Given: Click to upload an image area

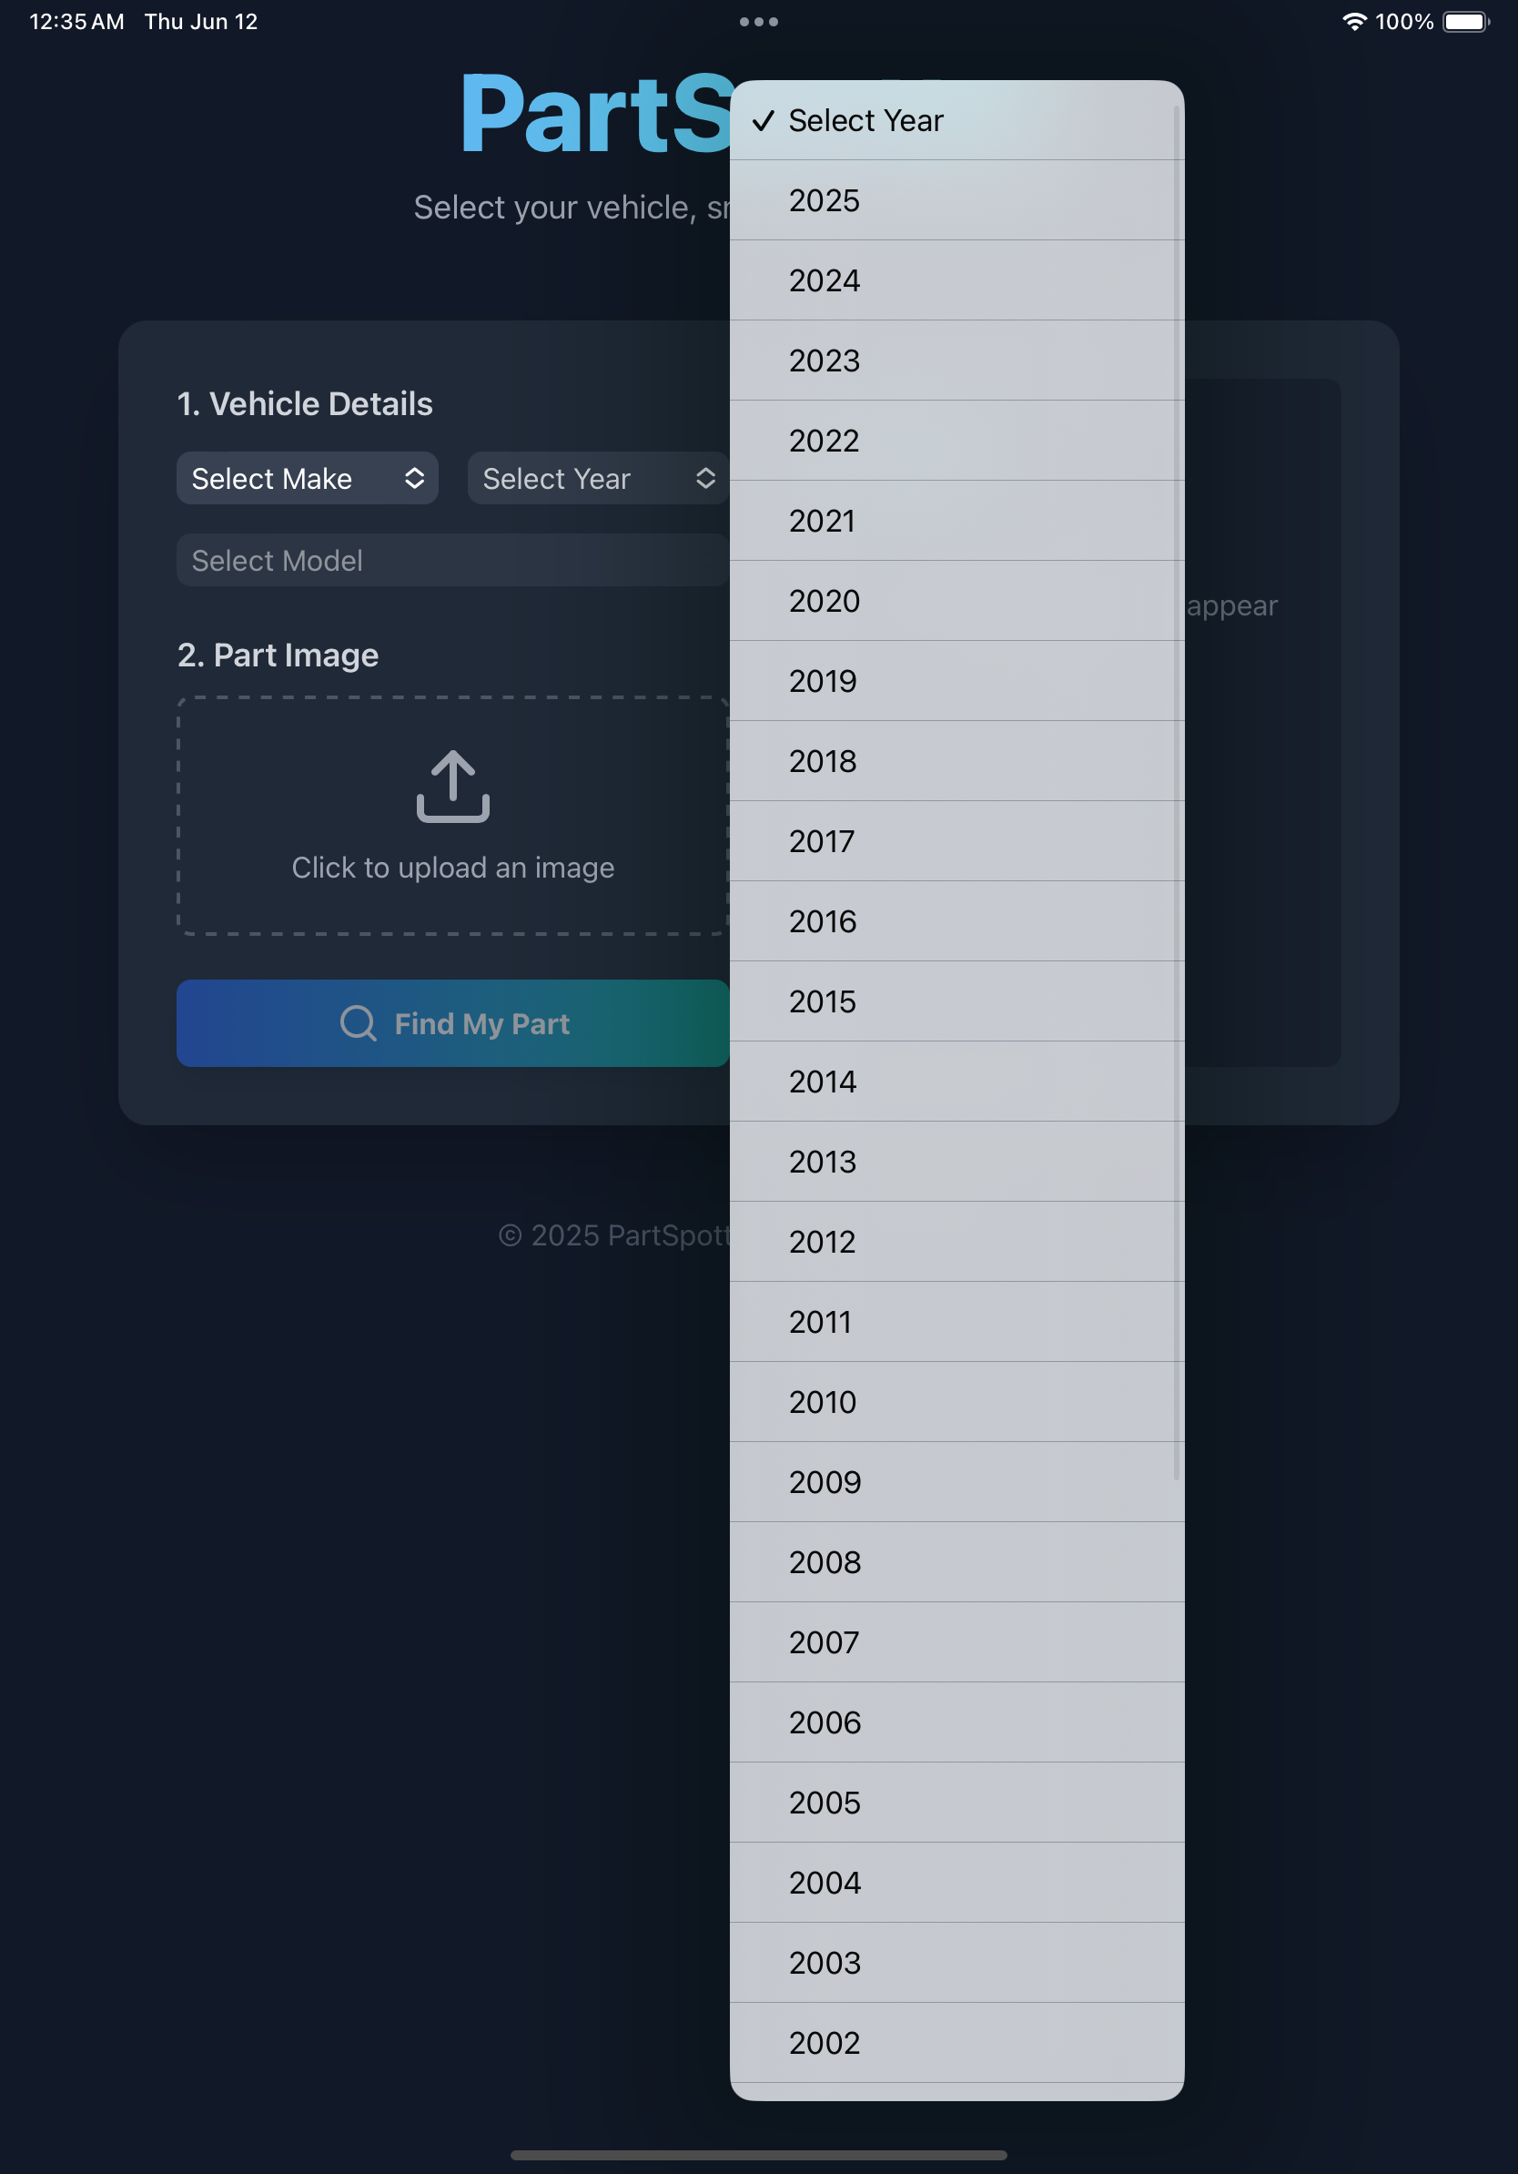Looking at the screenshot, I should coord(452,867).
